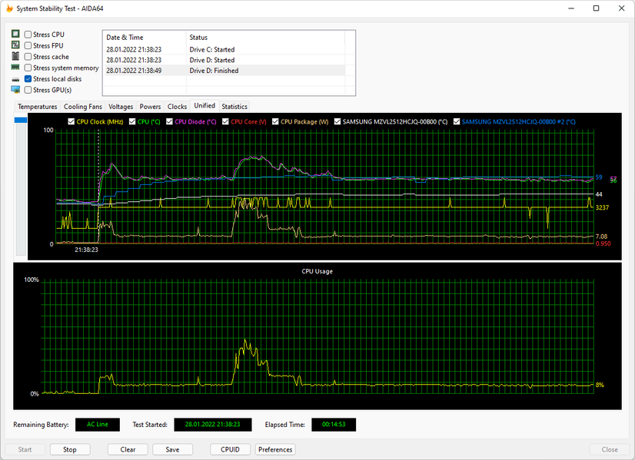Toggle the CPU Package (W) legend checkbox
The height and width of the screenshot is (460, 635).
[275, 121]
